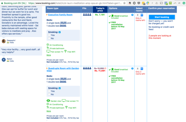Viewport: 186px width, 122px height.
Task: Open the Evernote elephant extension
Action: point(130,3)
